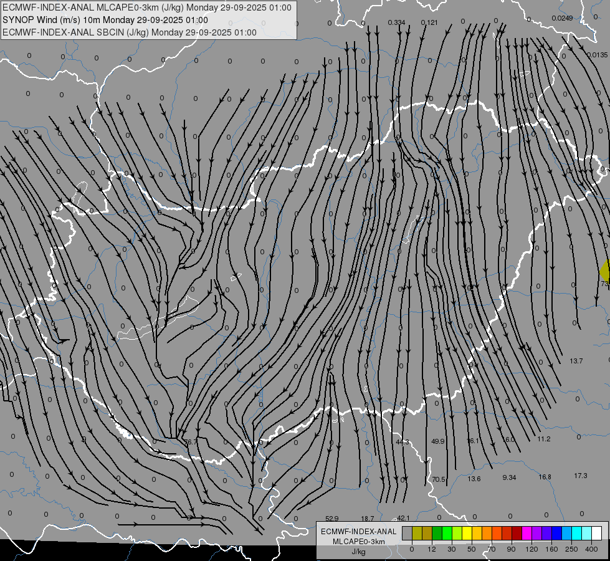Click the dark green legend swatch
This screenshot has width=610, height=561.
click(437, 533)
